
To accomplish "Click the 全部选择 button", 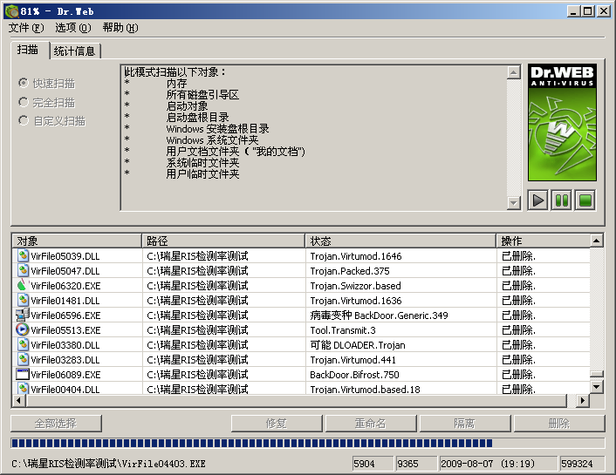I will point(56,424).
